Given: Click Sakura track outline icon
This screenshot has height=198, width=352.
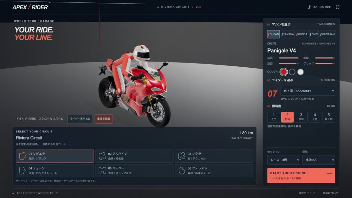Looking at the screenshot, I should coord(181,156).
